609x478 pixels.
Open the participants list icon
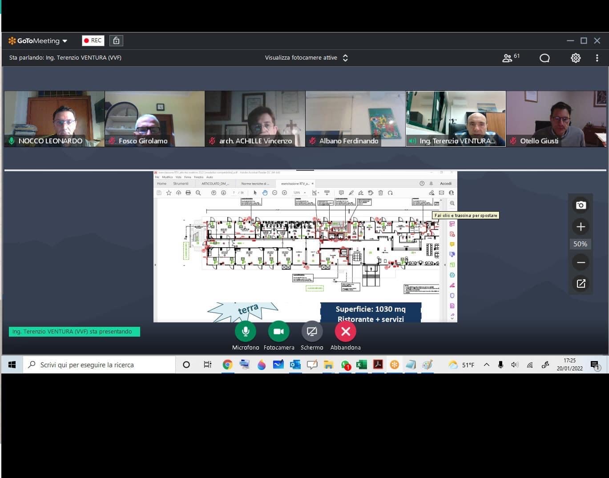click(507, 58)
